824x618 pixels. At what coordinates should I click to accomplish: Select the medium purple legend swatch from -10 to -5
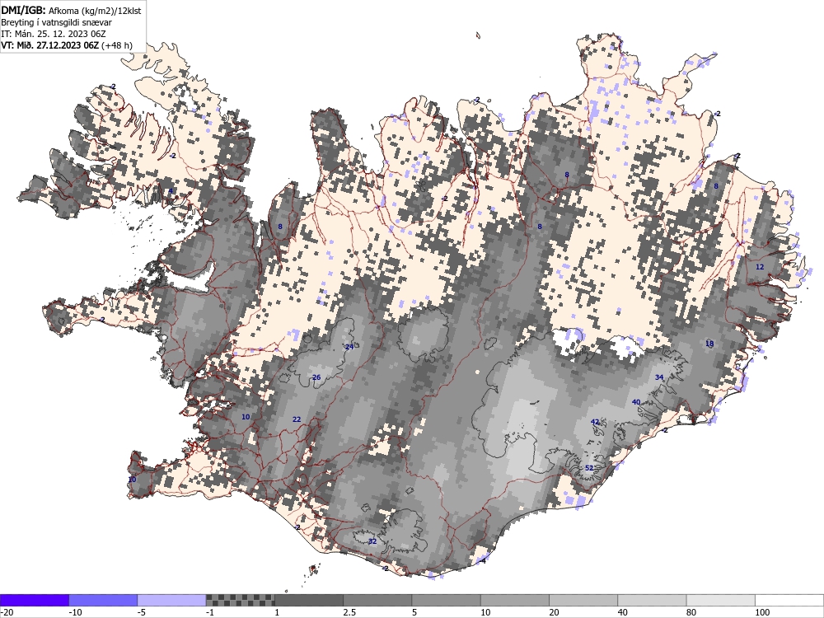103,600
